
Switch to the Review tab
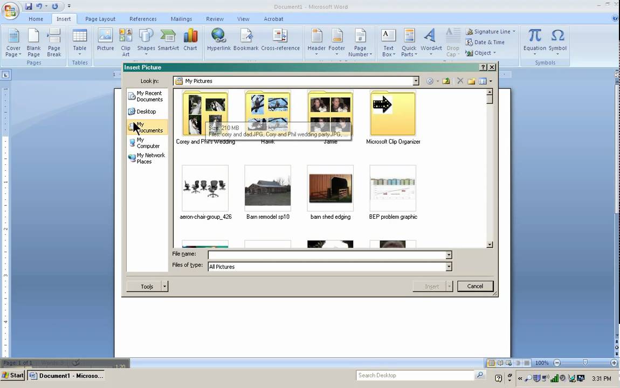[215, 19]
